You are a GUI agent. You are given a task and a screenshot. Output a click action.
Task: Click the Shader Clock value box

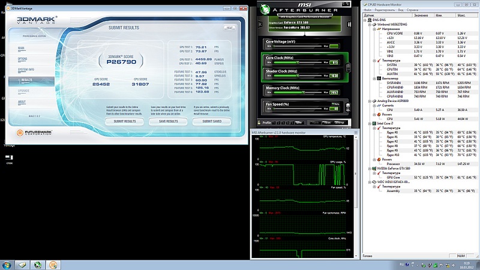tap(334, 76)
